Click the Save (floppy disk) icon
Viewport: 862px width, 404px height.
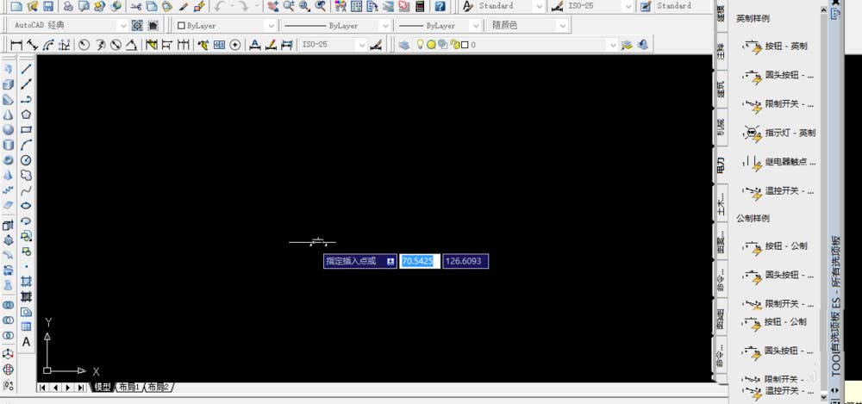coord(47,6)
